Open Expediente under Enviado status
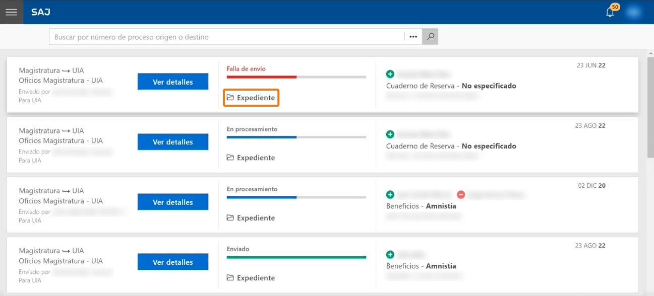This screenshot has width=654, height=296. (x=251, y=278)
